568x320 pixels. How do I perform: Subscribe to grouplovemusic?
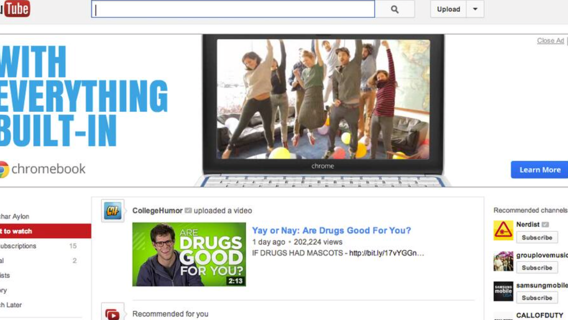pyautogui.click(x=537, y=267)
